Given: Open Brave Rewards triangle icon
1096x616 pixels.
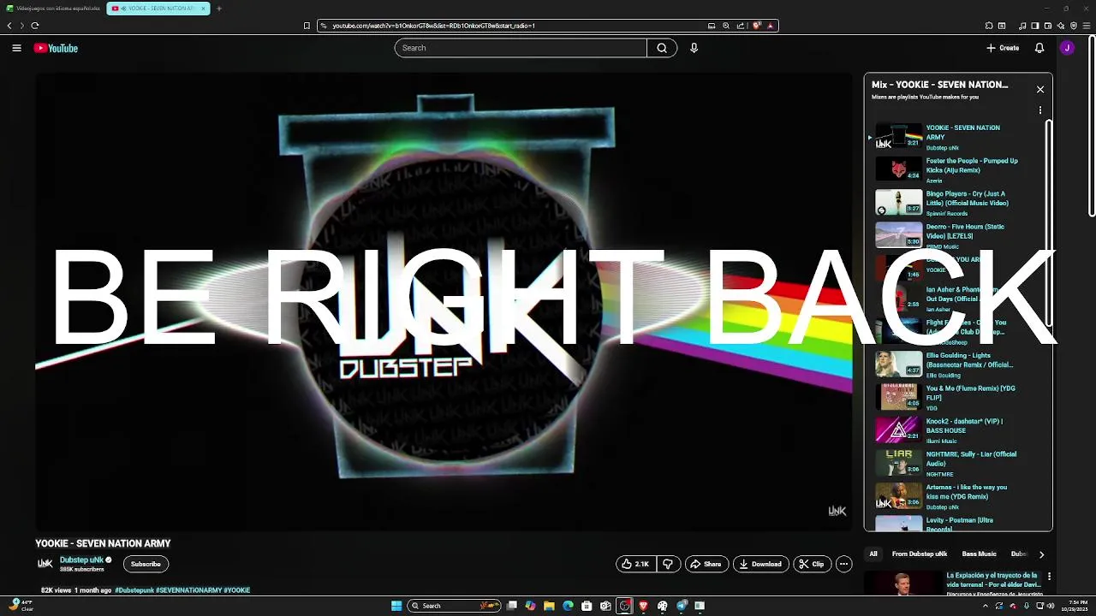Looking at the screenshot, I should (x=771, y=26).
